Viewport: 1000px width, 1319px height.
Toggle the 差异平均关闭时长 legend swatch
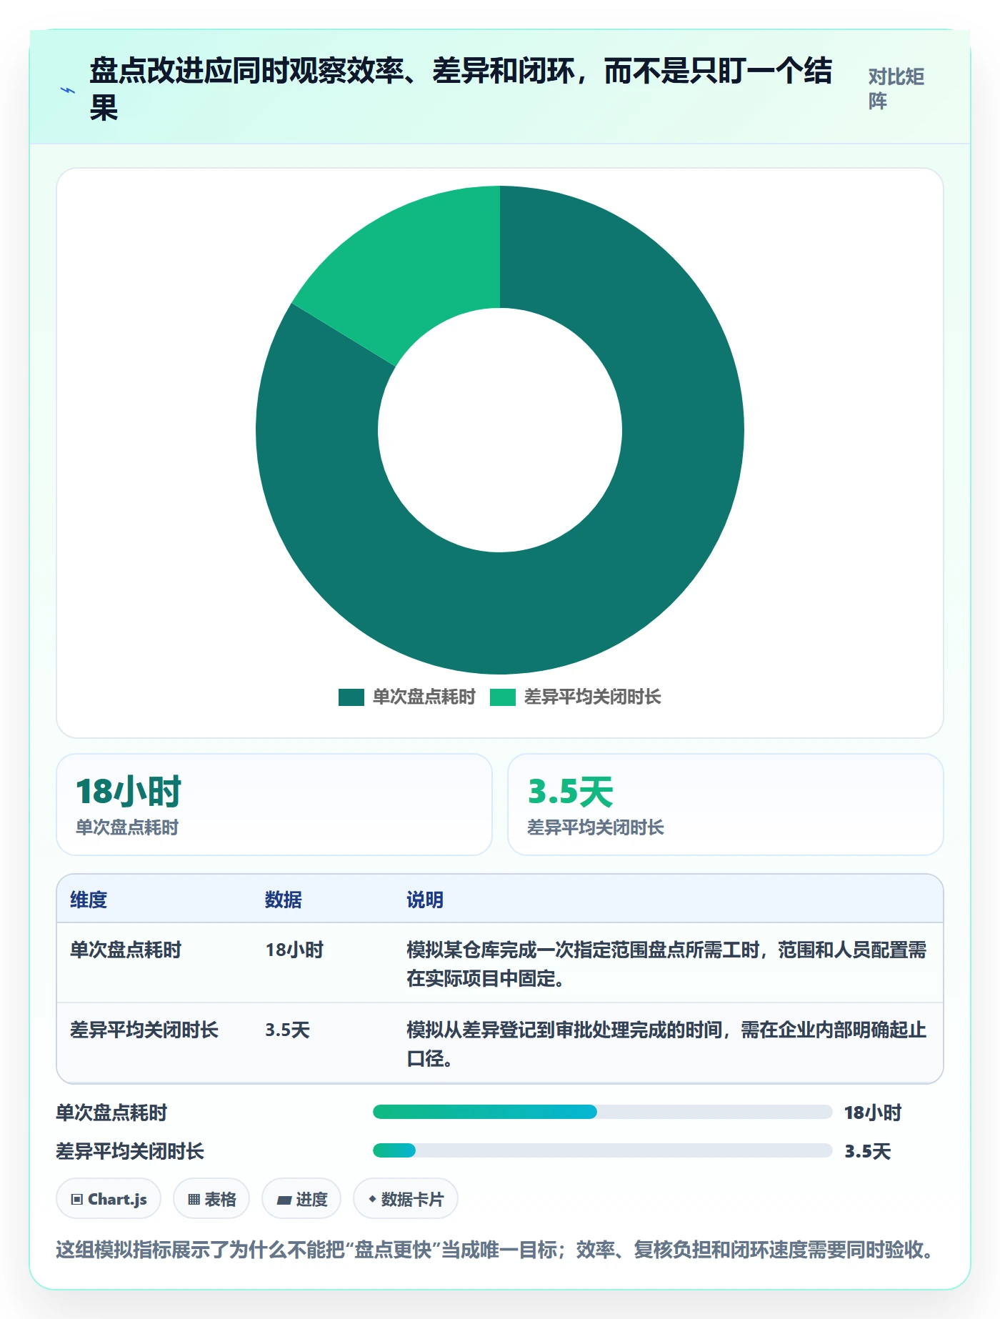point(503,697)
